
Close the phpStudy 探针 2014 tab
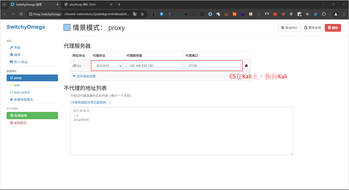(x=111, y=4)
